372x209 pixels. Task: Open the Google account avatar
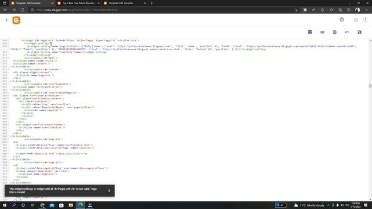coord(366,20)
